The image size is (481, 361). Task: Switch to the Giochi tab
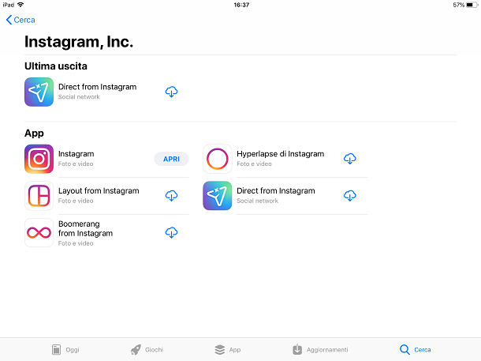147,350
